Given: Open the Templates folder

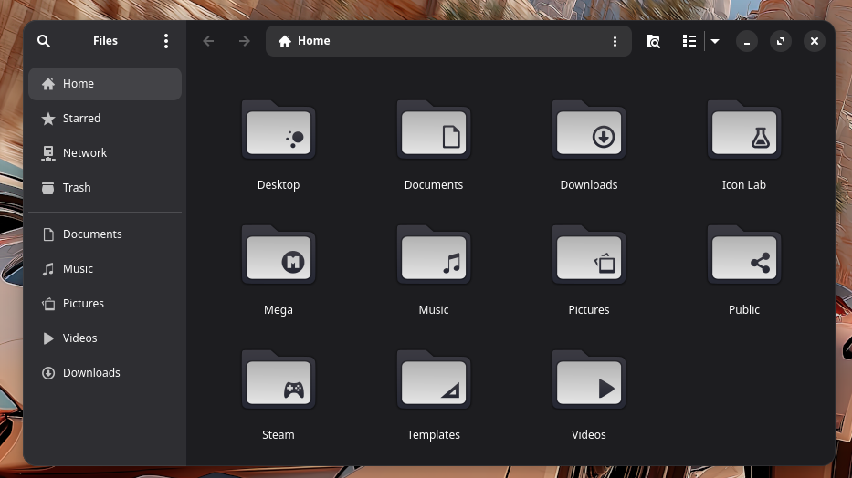Looking at the screenshot, I should [x=434, y=386].
